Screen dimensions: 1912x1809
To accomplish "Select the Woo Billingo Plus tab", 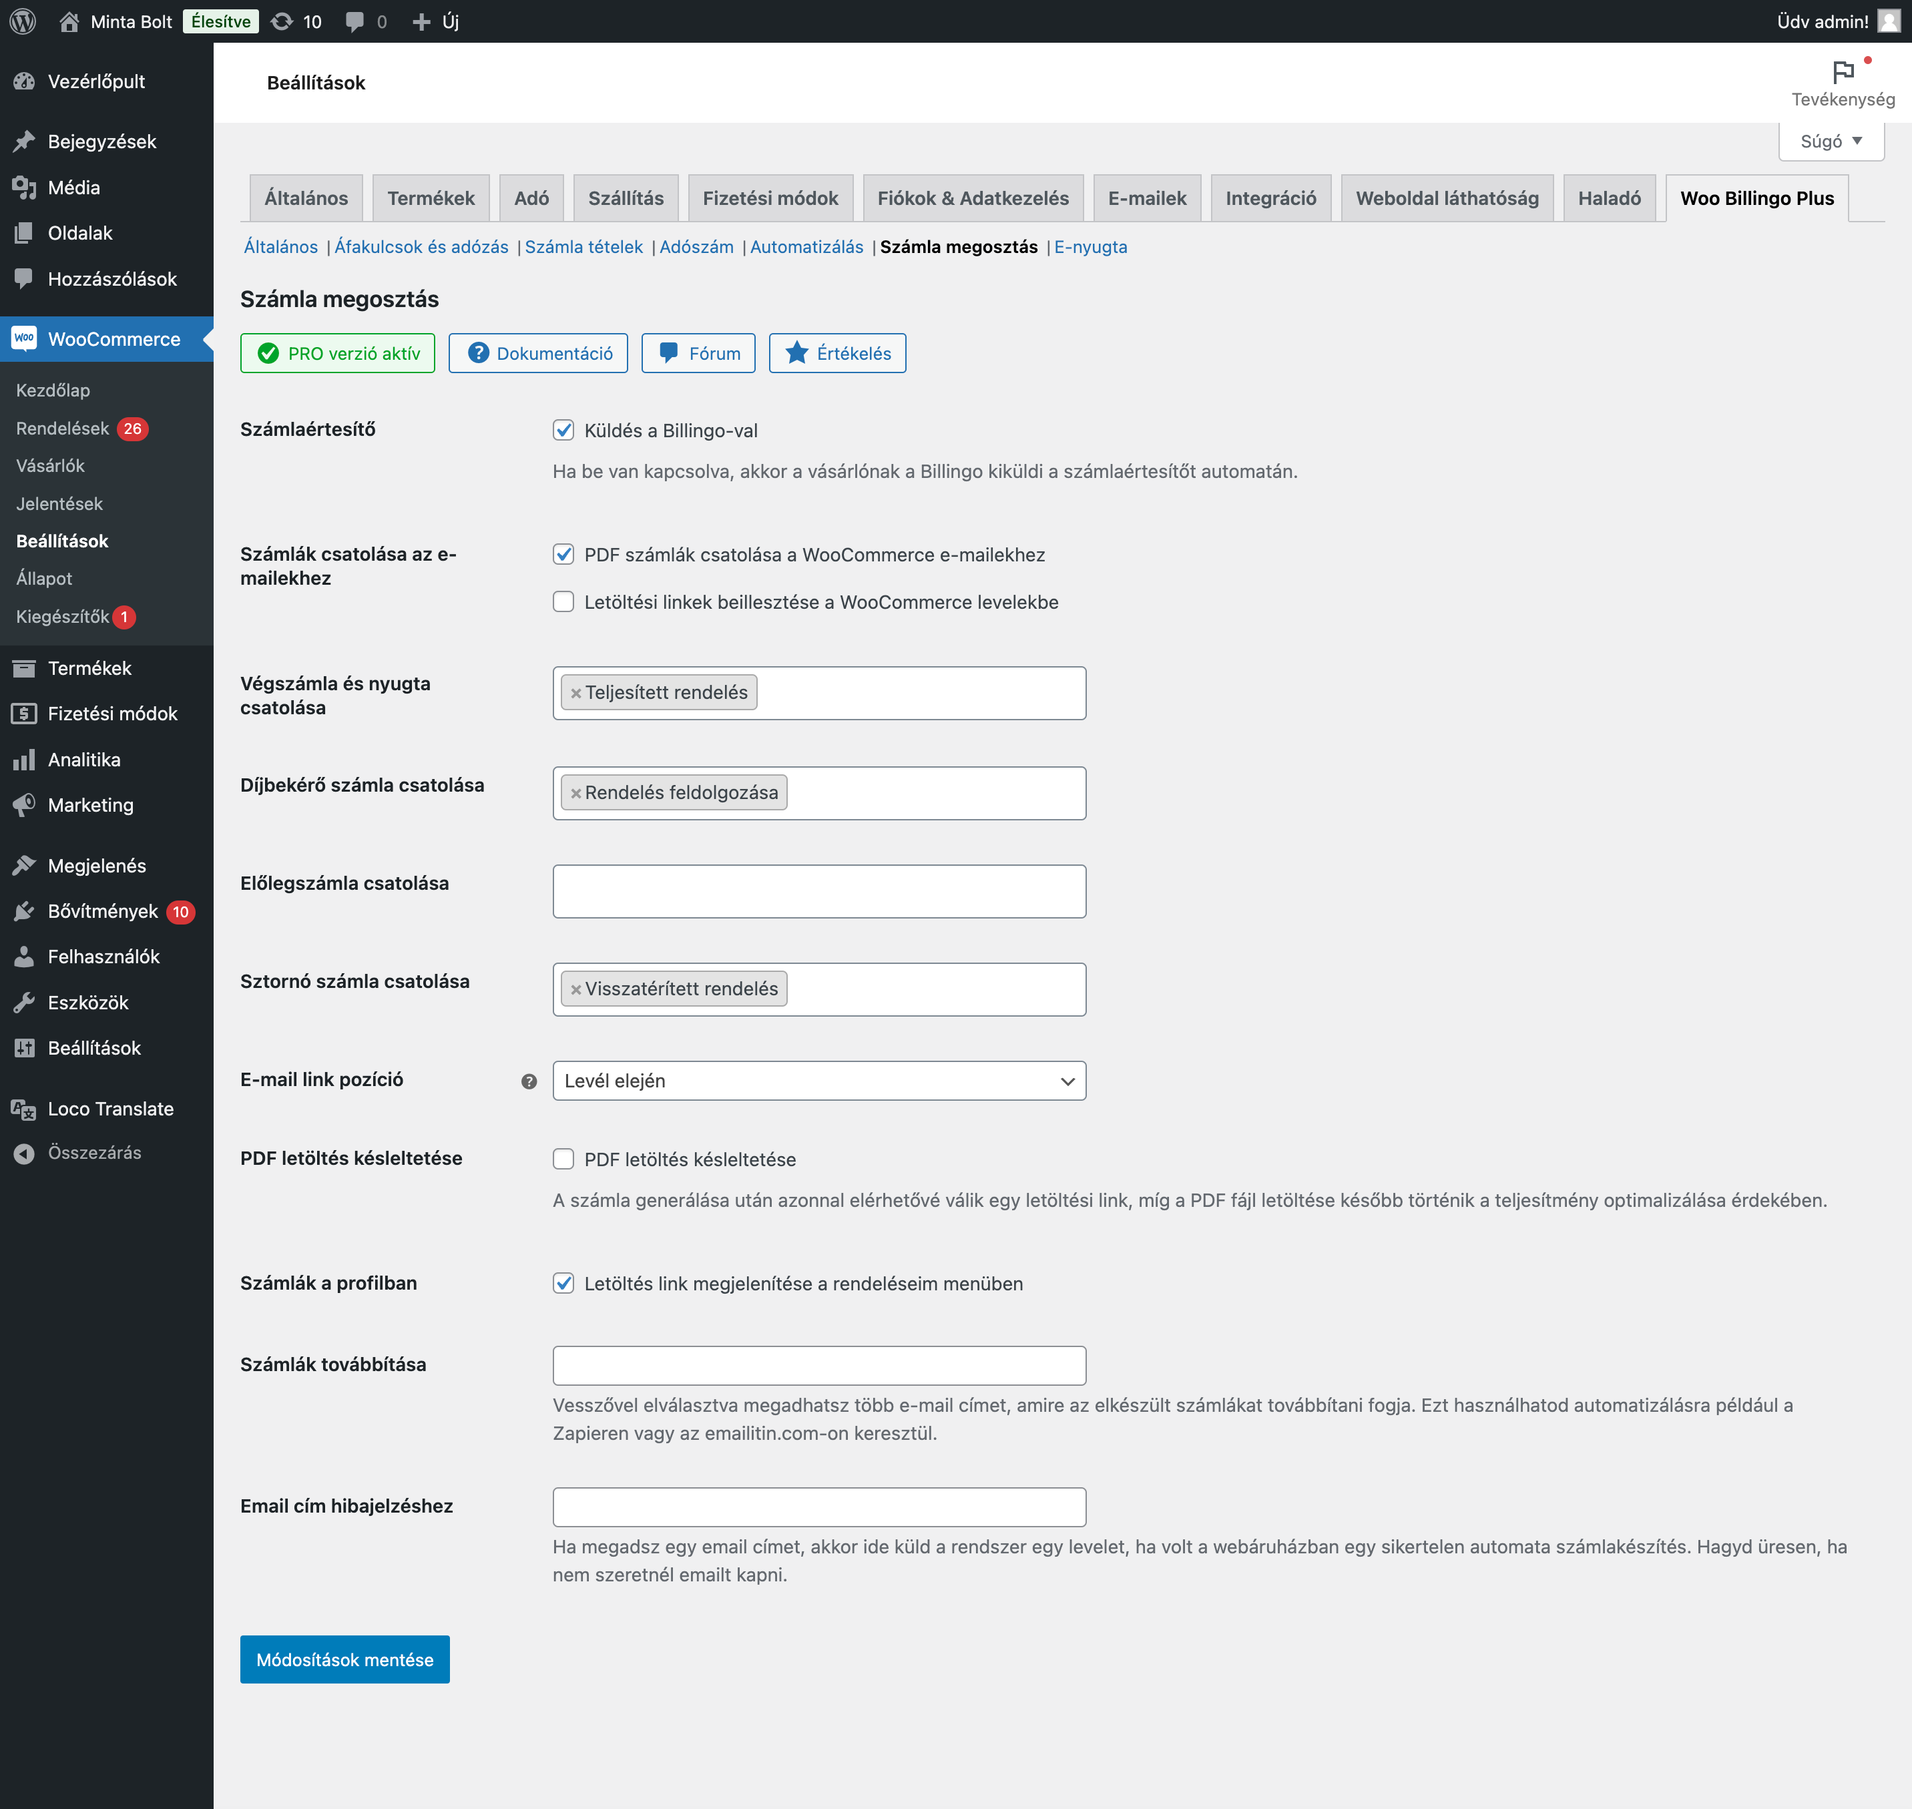I will (x=1756, y=199).
